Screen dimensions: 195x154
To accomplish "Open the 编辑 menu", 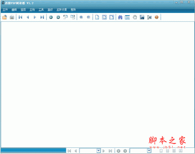I will 14,9.
